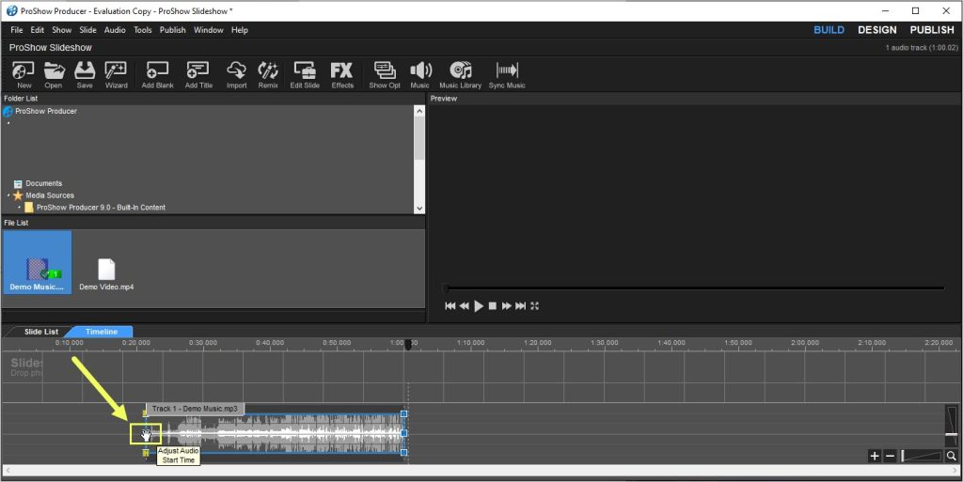The width and height of the screenshot is (963, 482).
Task: Open the Show menu
Action: tap(61, 30)
